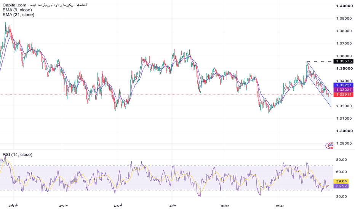The image size is (355, 209).
Task: Open the RSI (14, close) indicator label
Action: pos(18,155)
